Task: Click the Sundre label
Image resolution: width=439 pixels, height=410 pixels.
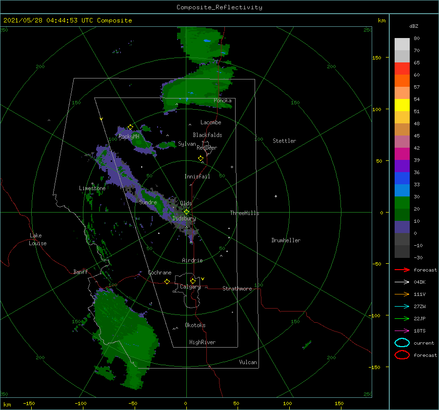Action: [148, 202]
